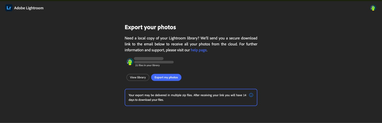Click the info icon in the notice box

click(251, 95)
